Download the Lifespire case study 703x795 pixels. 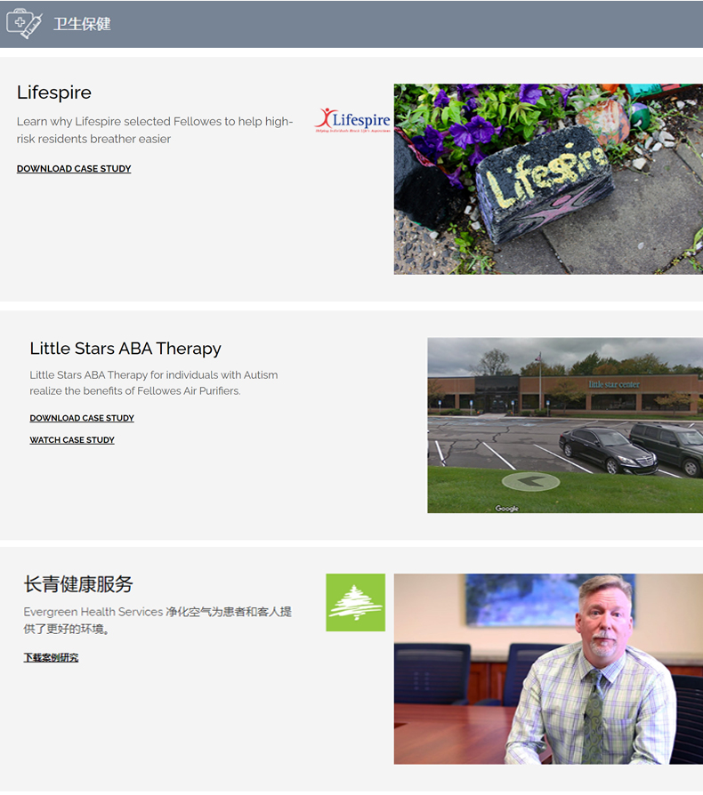pos(74,169)
